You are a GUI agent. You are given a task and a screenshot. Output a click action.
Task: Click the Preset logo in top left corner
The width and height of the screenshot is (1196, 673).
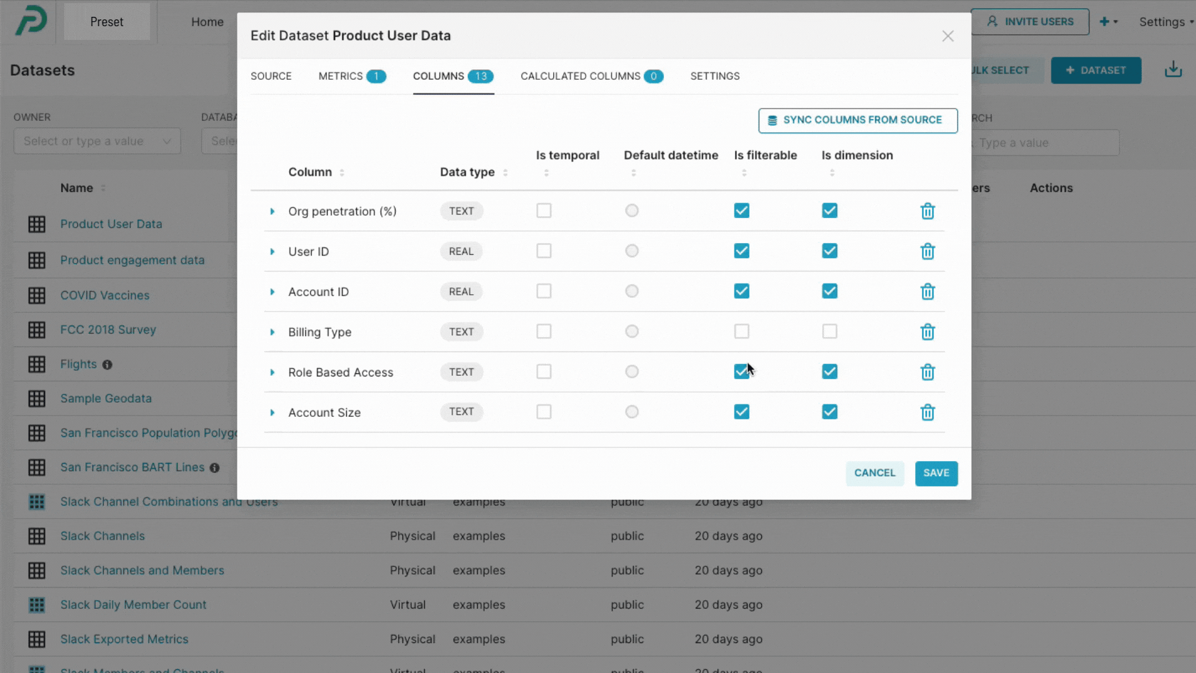pyautogui.click(x=31, y=21)
